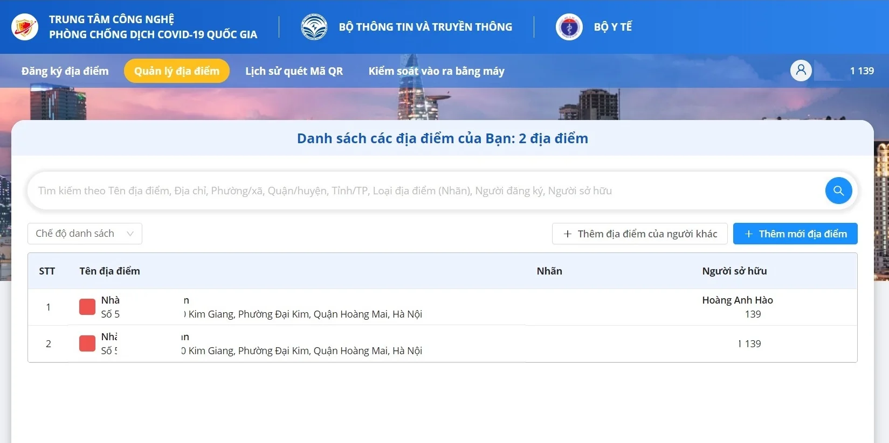
Task: Click Thêm mới địa điểm button
Action: pos(795,234)
